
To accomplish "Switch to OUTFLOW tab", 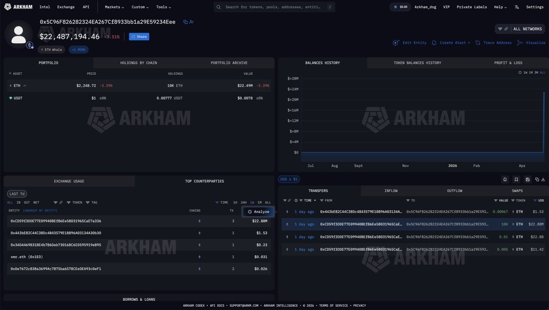I will [x=455, y=191].
